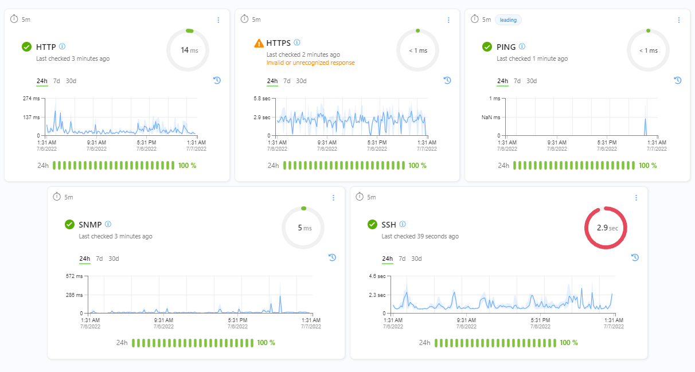
Task: Click the SSH response time line chart
Action: point(502,295)
